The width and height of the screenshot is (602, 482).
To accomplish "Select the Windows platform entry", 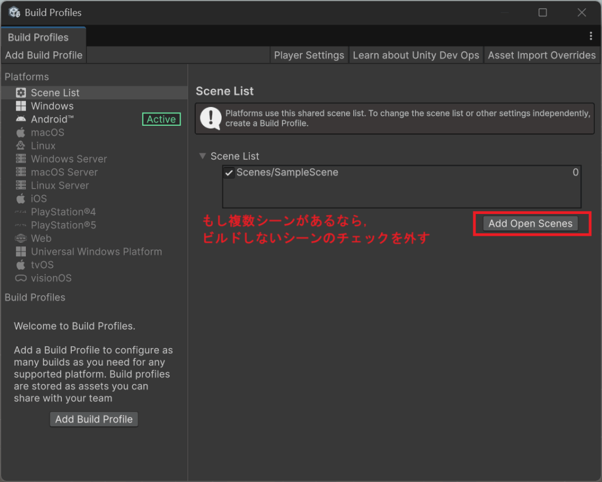I will click(95, 106).
